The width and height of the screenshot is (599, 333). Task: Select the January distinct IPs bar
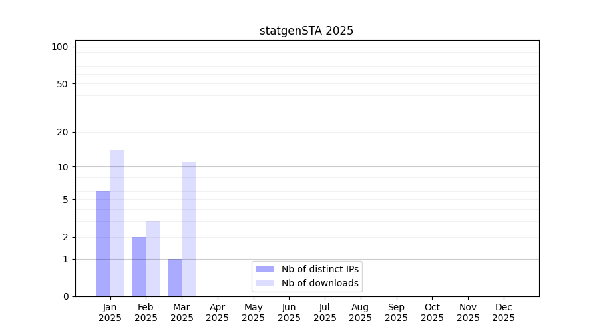(103, 244)
